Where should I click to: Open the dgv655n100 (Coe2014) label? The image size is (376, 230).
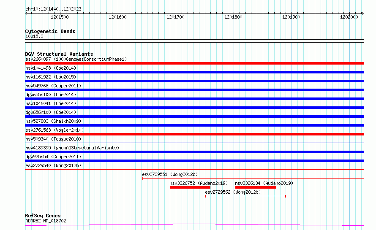(x=51, y=95)
